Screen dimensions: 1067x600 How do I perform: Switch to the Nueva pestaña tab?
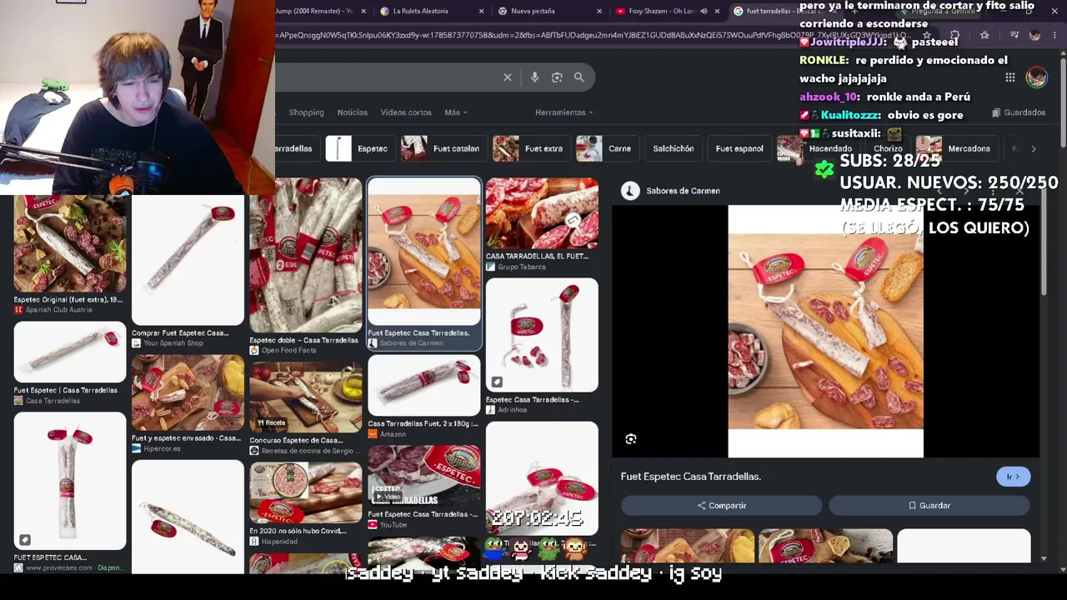tap(549, 11)
